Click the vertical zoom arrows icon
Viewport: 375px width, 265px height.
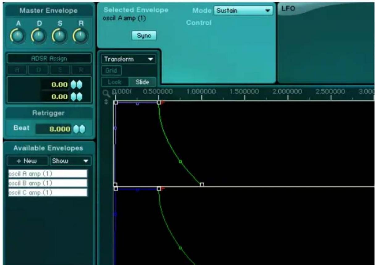(106, 101)
